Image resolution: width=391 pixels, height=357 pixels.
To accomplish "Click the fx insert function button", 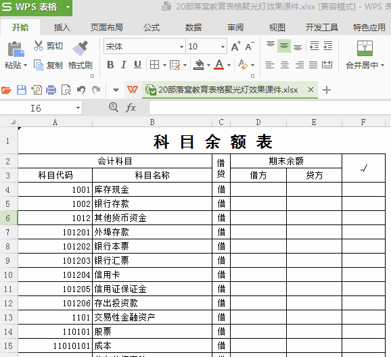I will [131, 108].
